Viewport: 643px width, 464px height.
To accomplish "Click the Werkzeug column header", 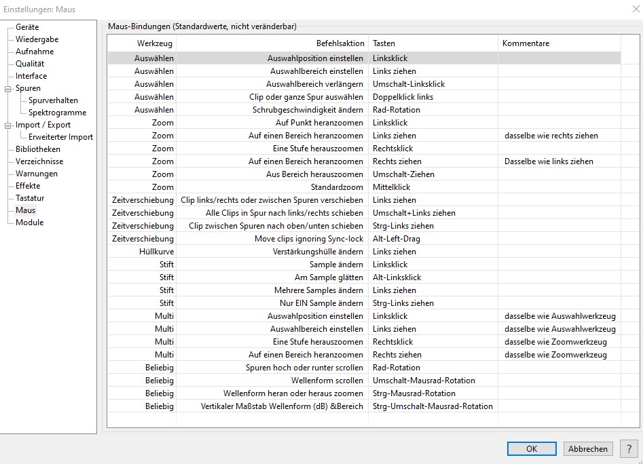I will (x=155, y=43).
